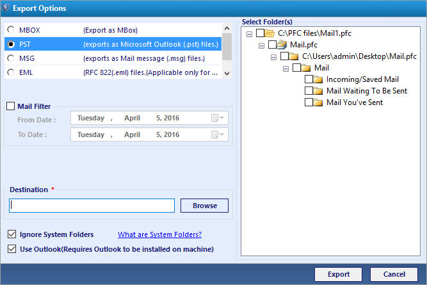Click the Mail folder icon
The width and height of the screenshot is (427, 285).
pyautogui.click(x=306, y=68)
